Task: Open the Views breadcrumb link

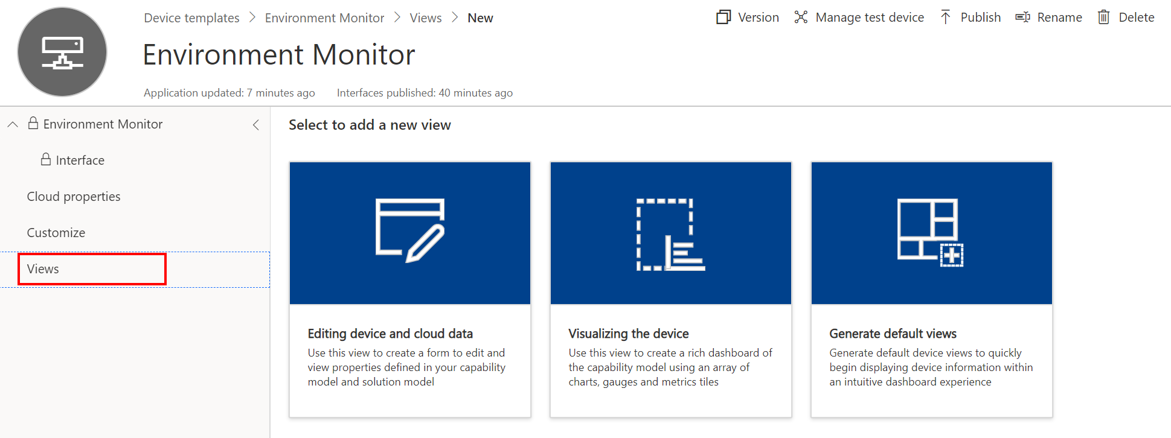Action: pyautogui.click(x=426, y=18)
